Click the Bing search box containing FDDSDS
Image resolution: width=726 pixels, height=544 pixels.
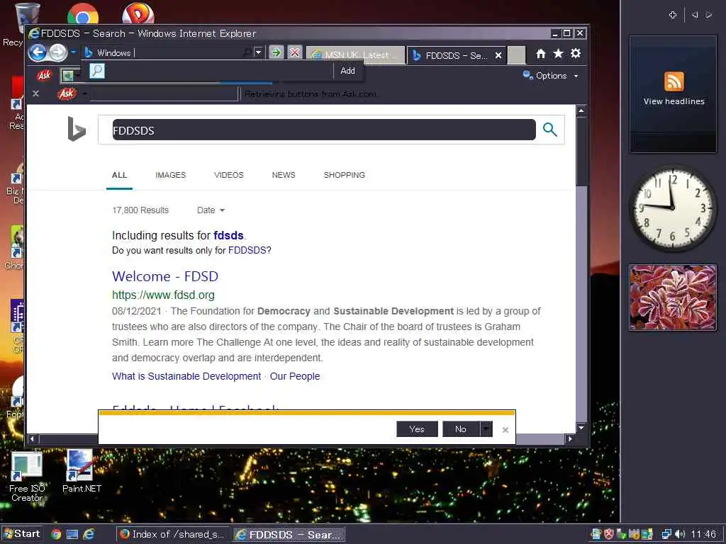[324, 130]
